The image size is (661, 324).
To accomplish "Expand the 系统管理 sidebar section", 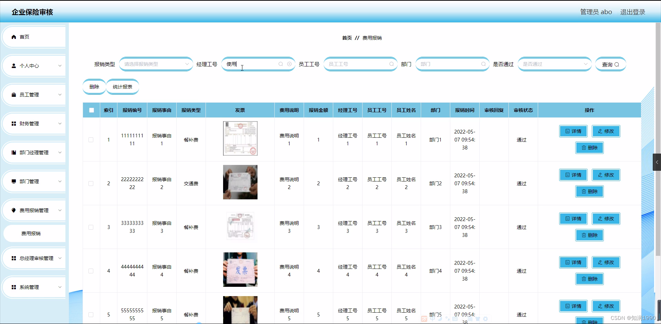I will (x=29, y=287).
